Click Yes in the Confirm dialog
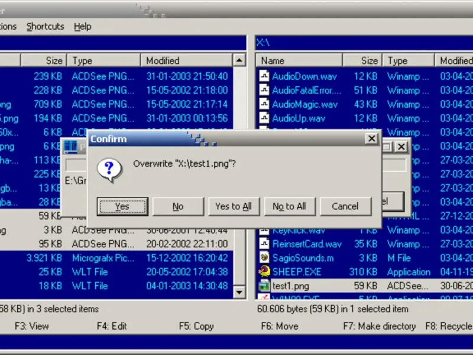Viewport: 473px width, 355px height. click(122, 206)
